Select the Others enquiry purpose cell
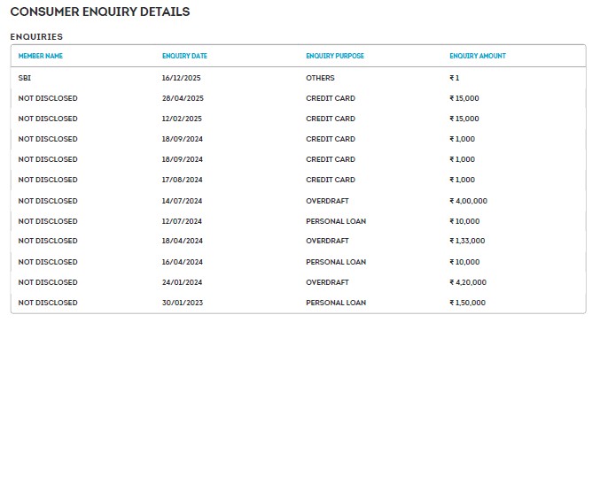 coord(320,78)
